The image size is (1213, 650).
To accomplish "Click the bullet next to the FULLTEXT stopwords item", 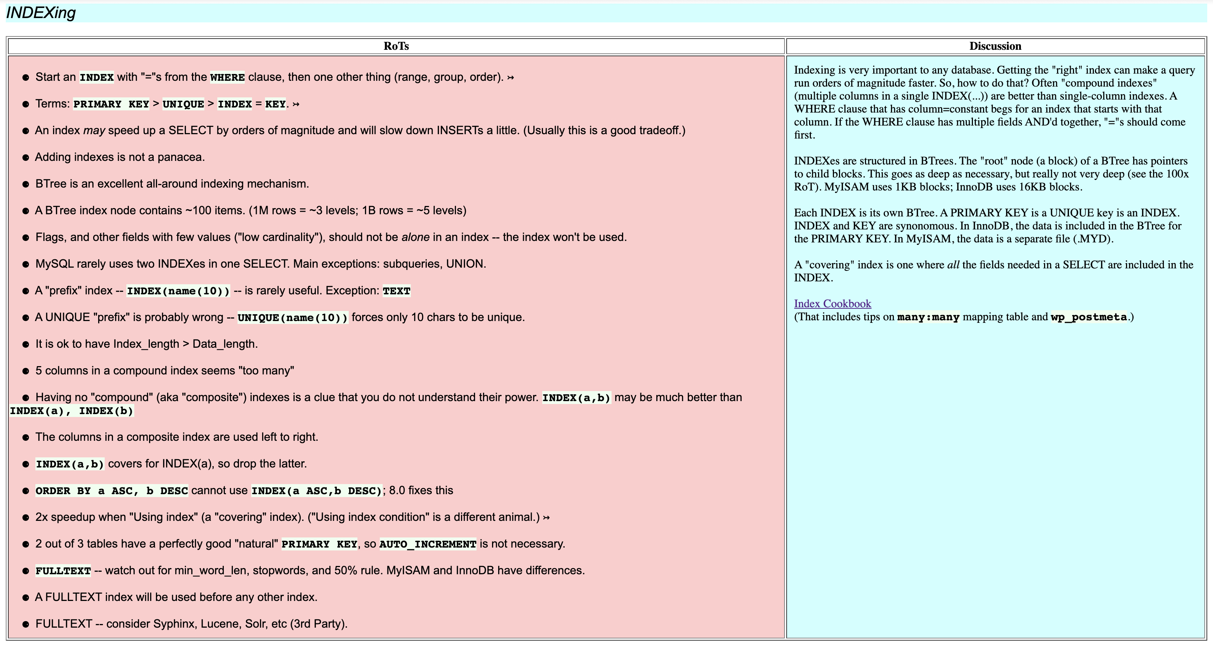I will click(x=26, y=571).
